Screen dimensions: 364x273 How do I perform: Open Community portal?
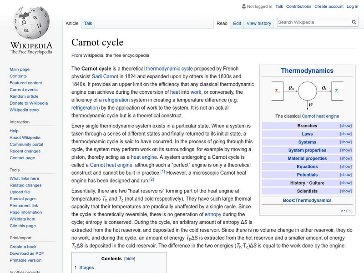tap(26, 144)
